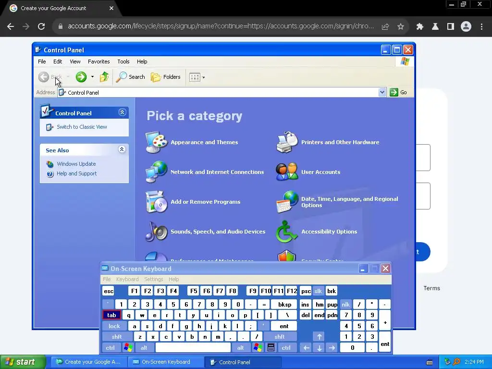Open the Address bar dropdown arrow
Screen dimensions: 492x369
pos(382,92)
